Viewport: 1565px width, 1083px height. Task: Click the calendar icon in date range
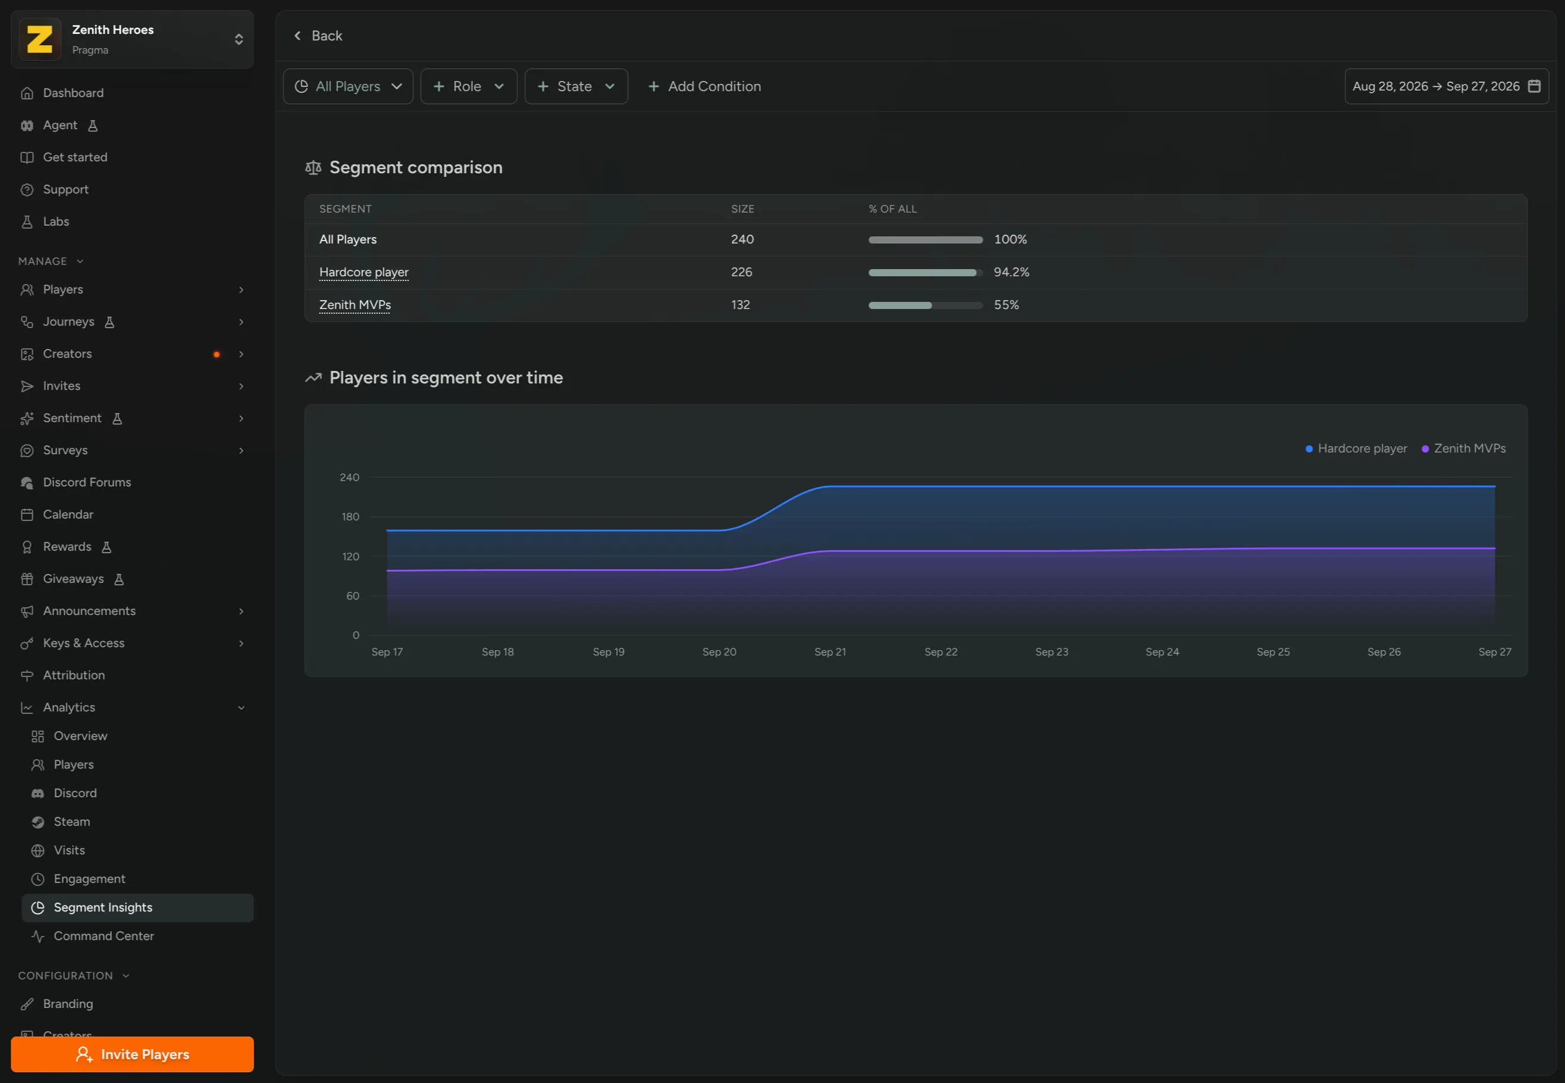coord(1535,86)
